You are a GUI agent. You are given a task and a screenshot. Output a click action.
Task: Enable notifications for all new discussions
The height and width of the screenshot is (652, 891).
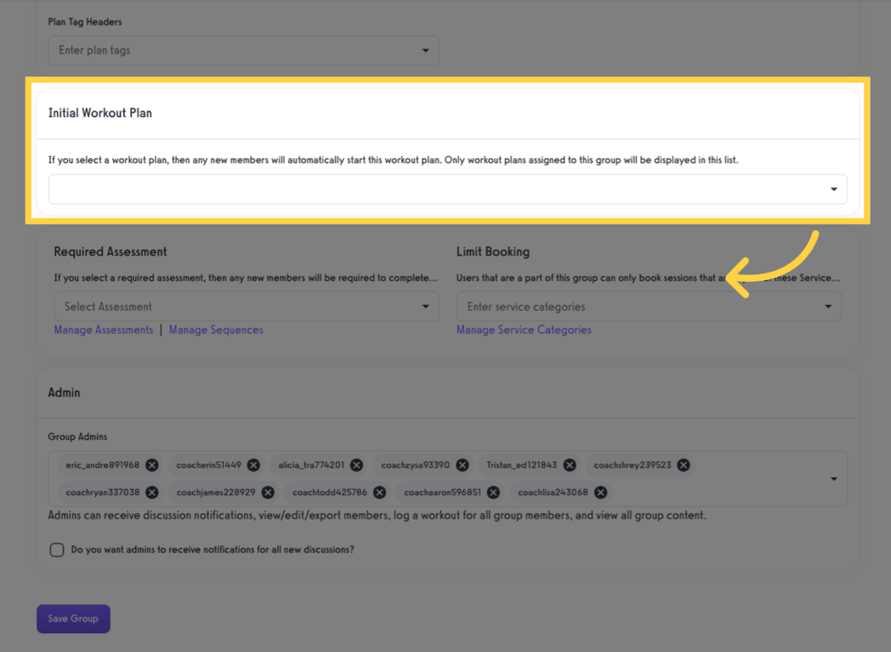pyautogui.click(x=56, y=549)
